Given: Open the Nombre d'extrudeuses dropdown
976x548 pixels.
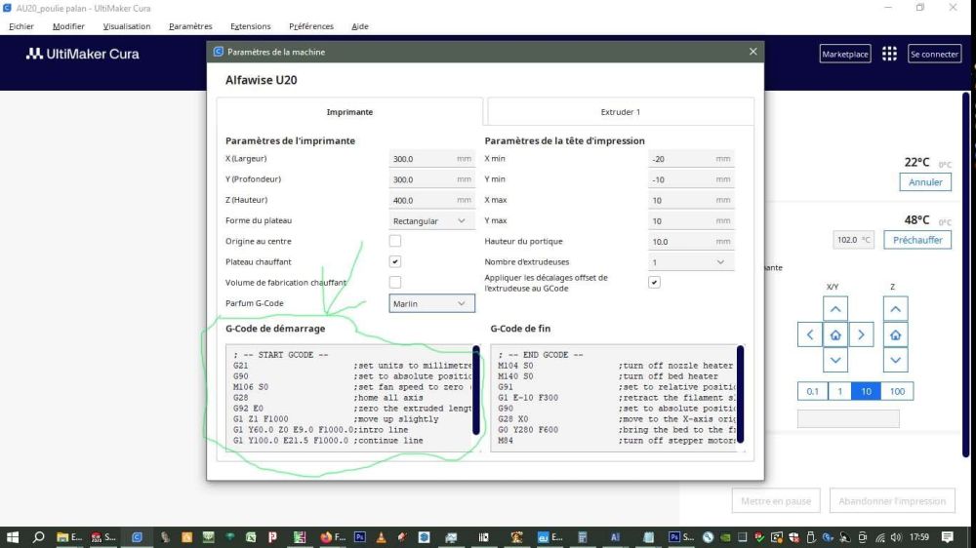Looking at the screenshot, I should pyautogui.click(x=690, y=262).
